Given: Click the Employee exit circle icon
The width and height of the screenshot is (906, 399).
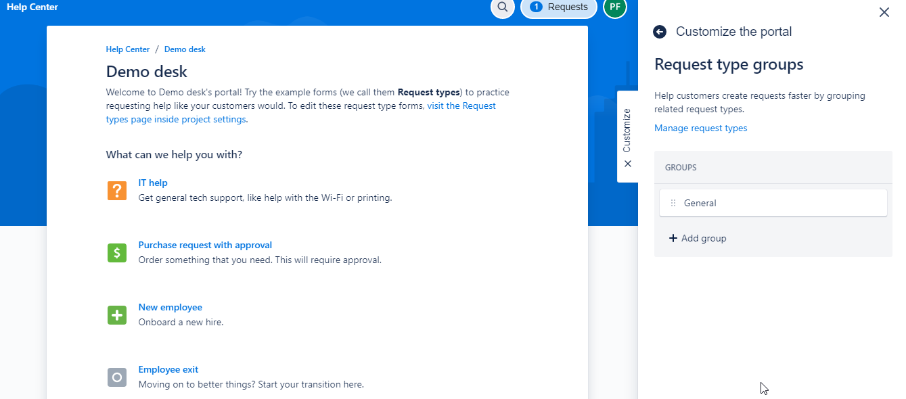Looking at the screenshot, I should click(x=116, y=377).
